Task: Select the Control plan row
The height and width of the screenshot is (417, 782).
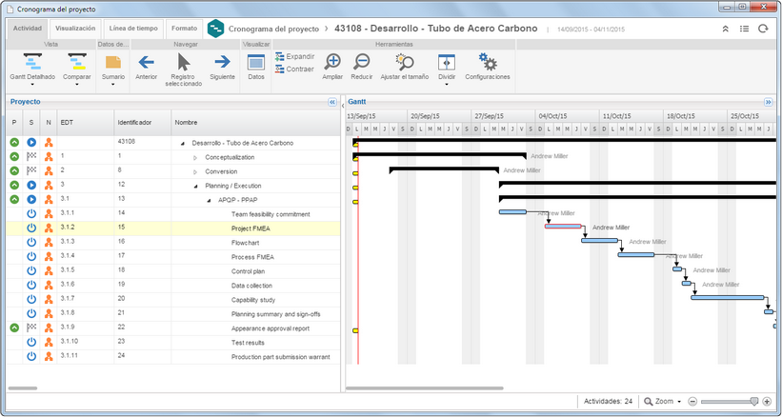Action: 173,271
